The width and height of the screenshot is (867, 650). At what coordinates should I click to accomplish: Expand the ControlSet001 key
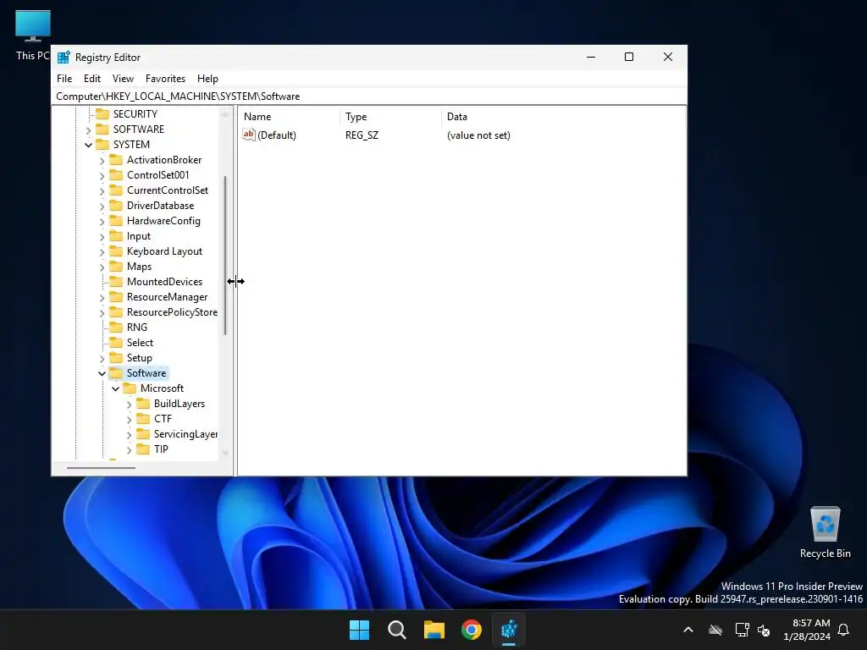point(102,176)
